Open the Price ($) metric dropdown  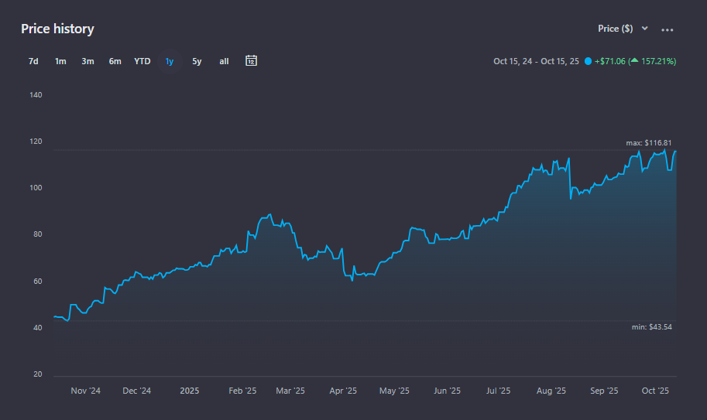[616, 29]
